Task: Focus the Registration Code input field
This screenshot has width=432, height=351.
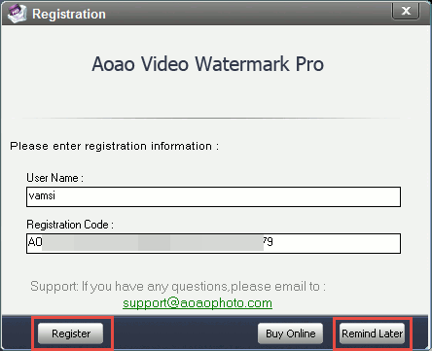Action: (213, 243)
